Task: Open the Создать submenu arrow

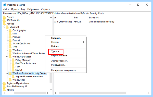Action: pyautogui.click(x=84, y=42)
